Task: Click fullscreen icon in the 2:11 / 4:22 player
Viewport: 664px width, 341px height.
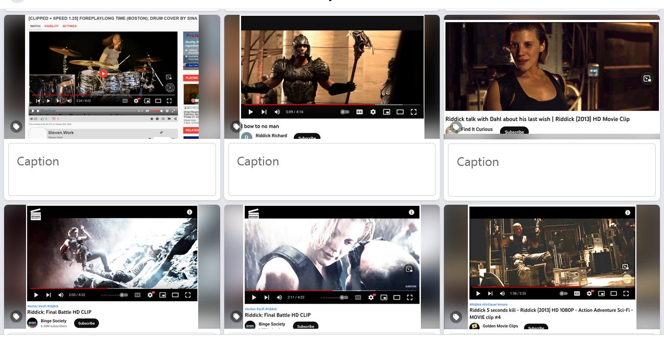Action: (x=411, y=297)
